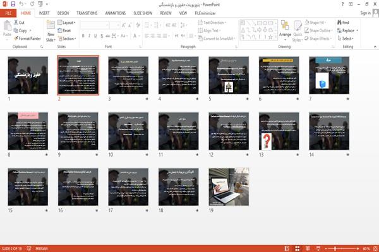Open ribbon display options button
The image size is (379, 252).
click(351, 4)
